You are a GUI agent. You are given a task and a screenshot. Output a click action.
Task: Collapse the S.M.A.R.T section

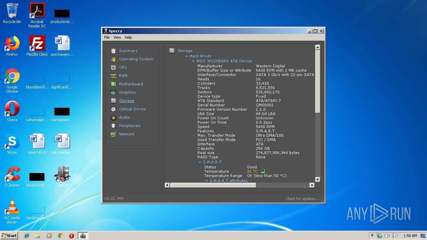[x=200, y=162]
